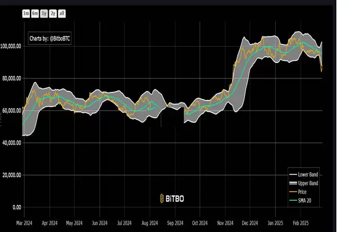Click the gray Upper Band legend swatch

pyautogui.click(x=293, y=183)
